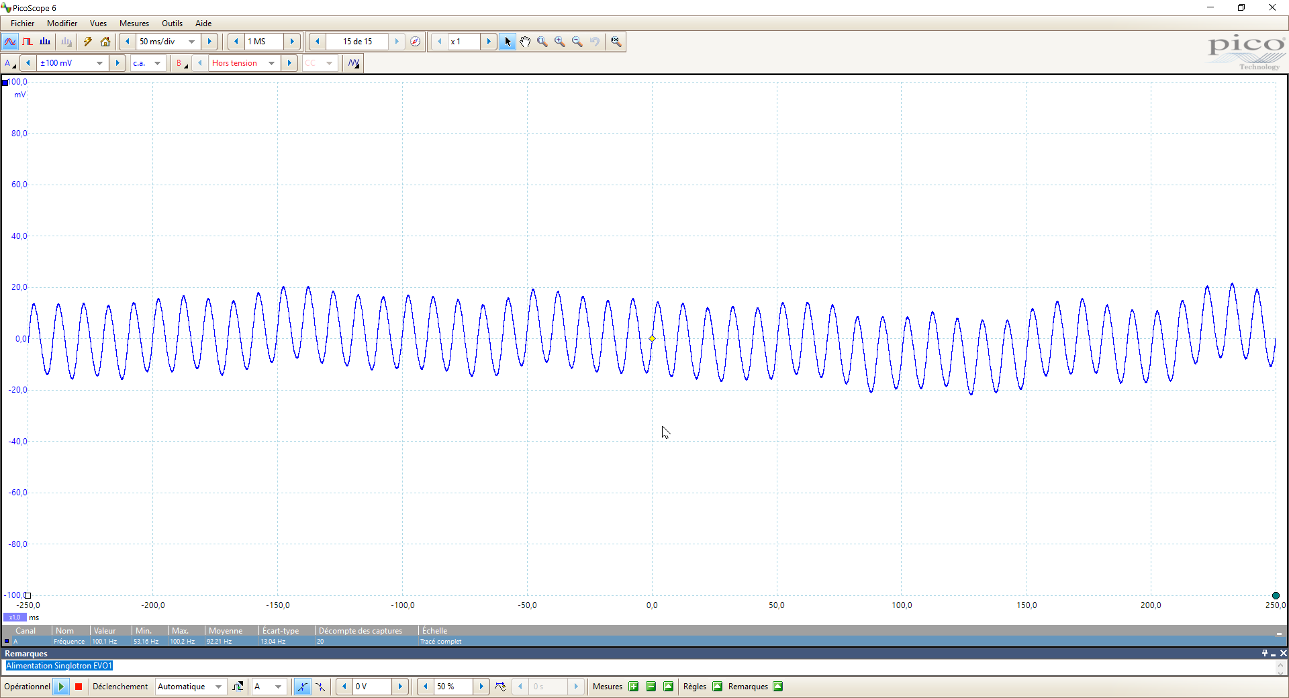Select the zoom-out tool

(577, 42)
